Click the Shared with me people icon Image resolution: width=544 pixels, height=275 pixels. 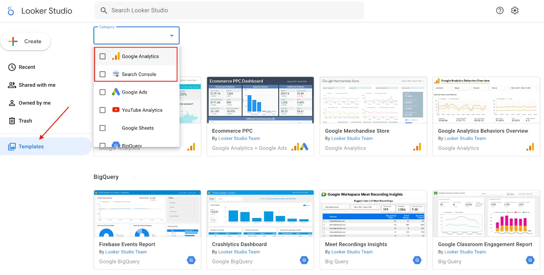click(x=12, y=85)
